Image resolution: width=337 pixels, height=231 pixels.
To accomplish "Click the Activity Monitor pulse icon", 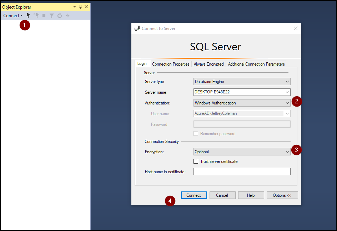I will click(x=68, y=15).
